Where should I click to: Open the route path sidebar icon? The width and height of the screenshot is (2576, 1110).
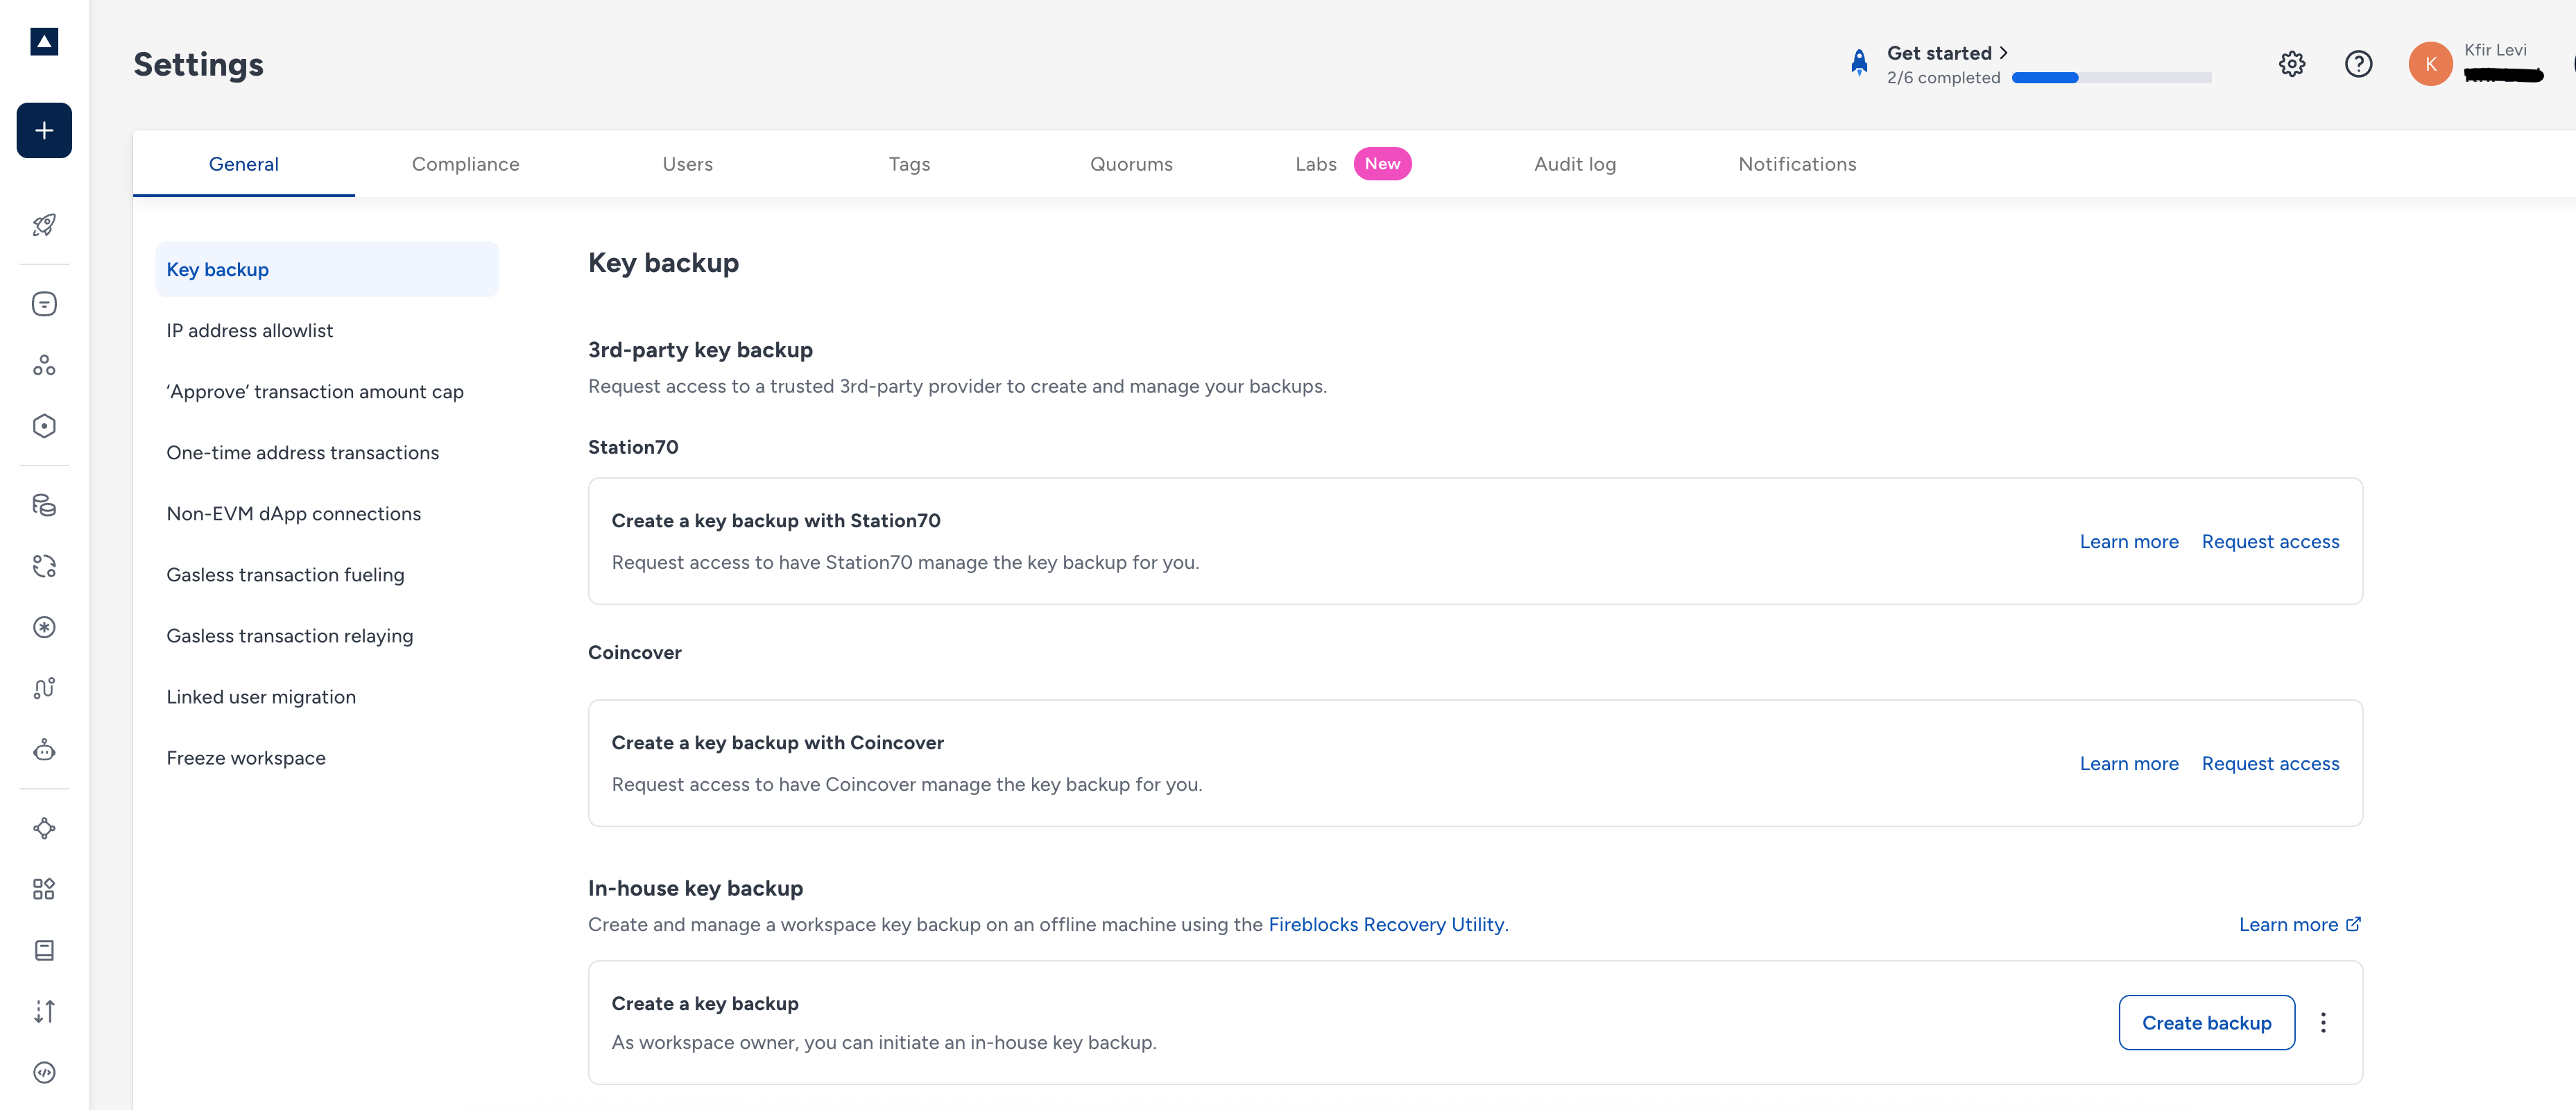click(x=44, y=688)
